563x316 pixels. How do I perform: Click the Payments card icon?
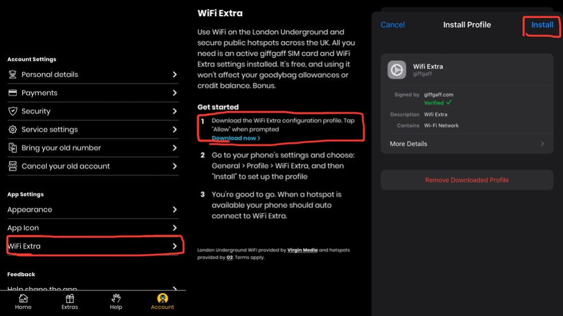pyautogui.click(x=12, y=93)
